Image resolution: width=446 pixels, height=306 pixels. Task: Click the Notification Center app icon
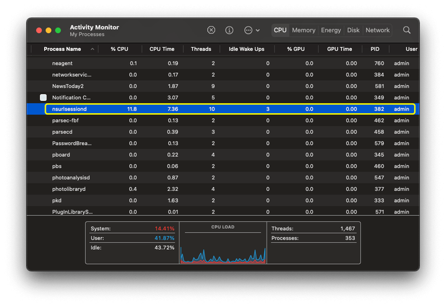43,97
